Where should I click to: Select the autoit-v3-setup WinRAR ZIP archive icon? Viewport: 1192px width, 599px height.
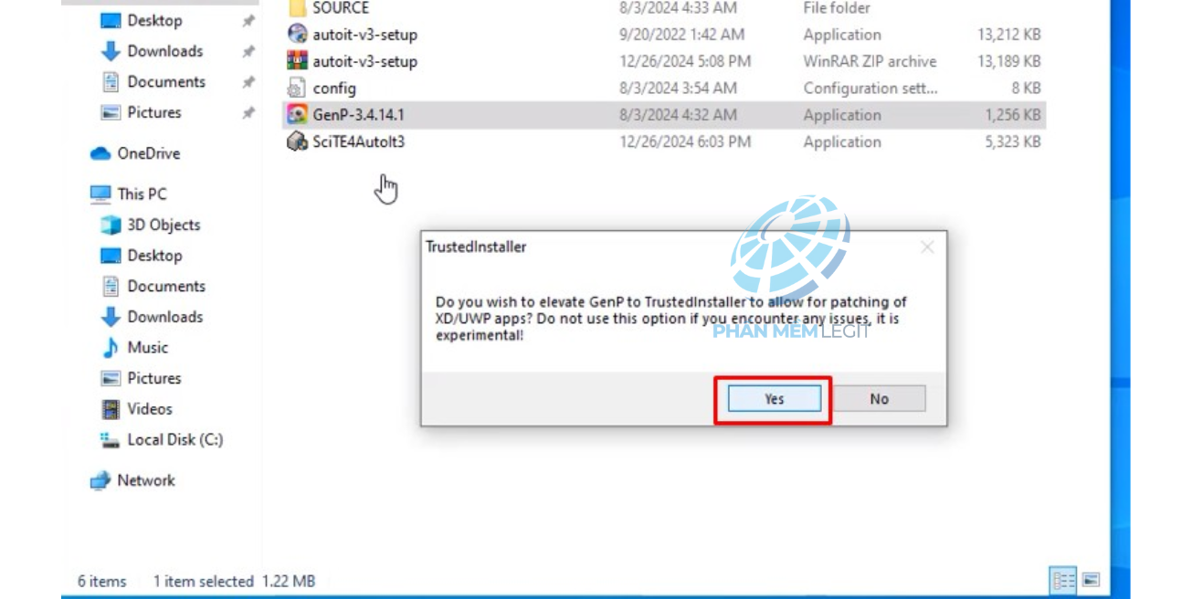pyautogui.click(x=297, y=61)
